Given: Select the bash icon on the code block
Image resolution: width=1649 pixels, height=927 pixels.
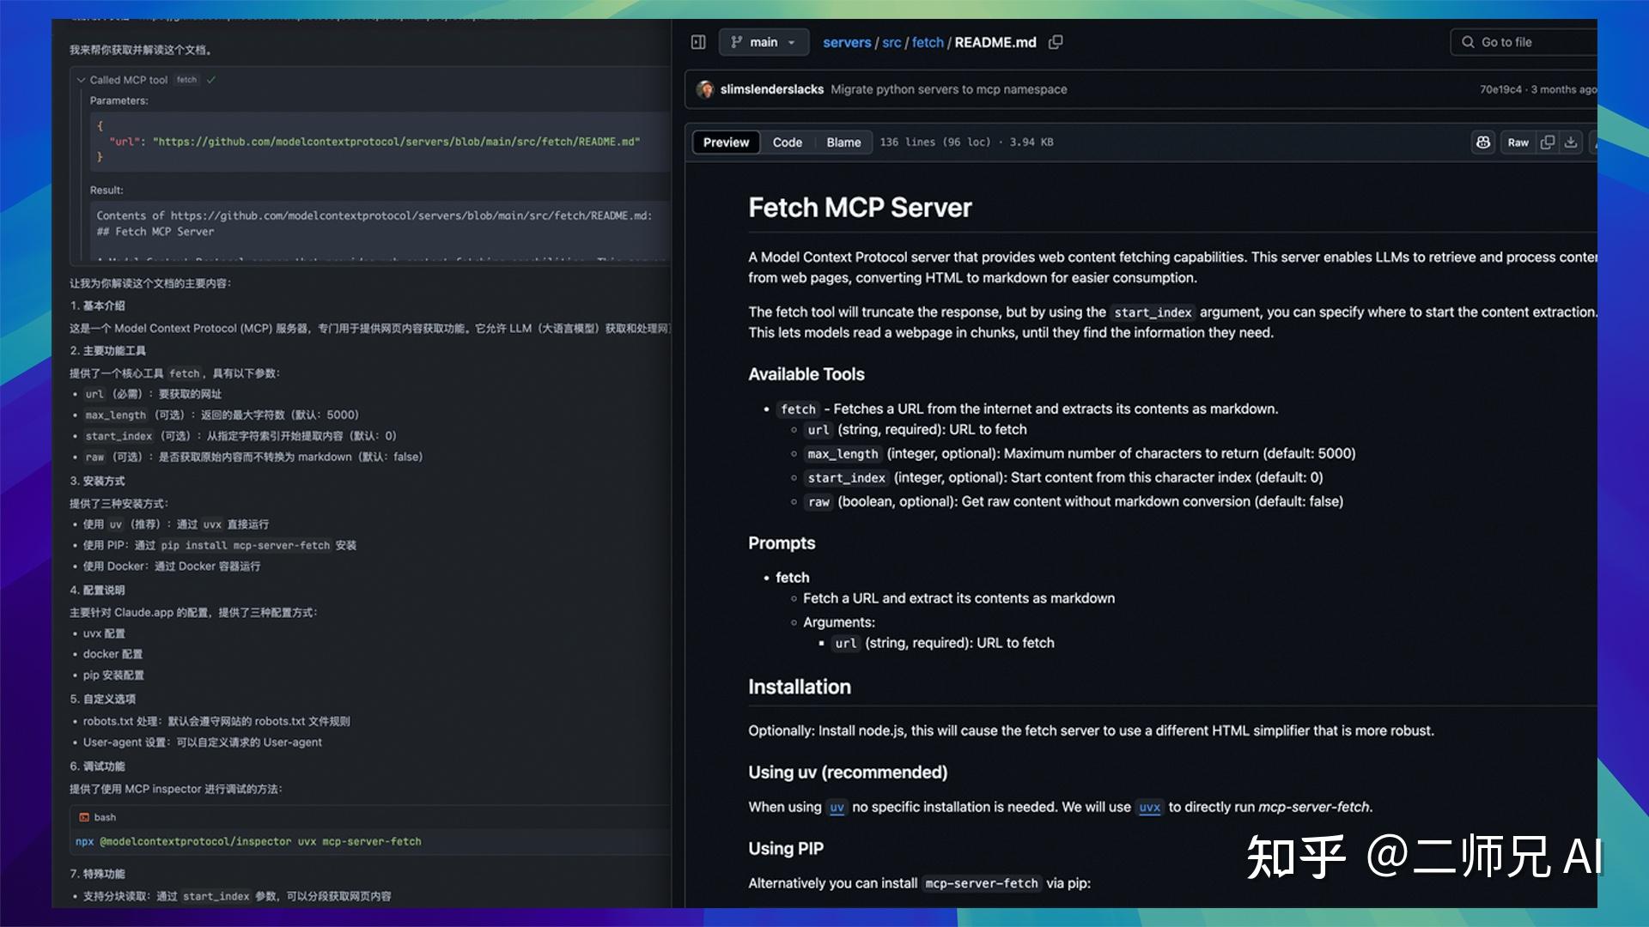Looking at the screenshot, I should point(82,817).
